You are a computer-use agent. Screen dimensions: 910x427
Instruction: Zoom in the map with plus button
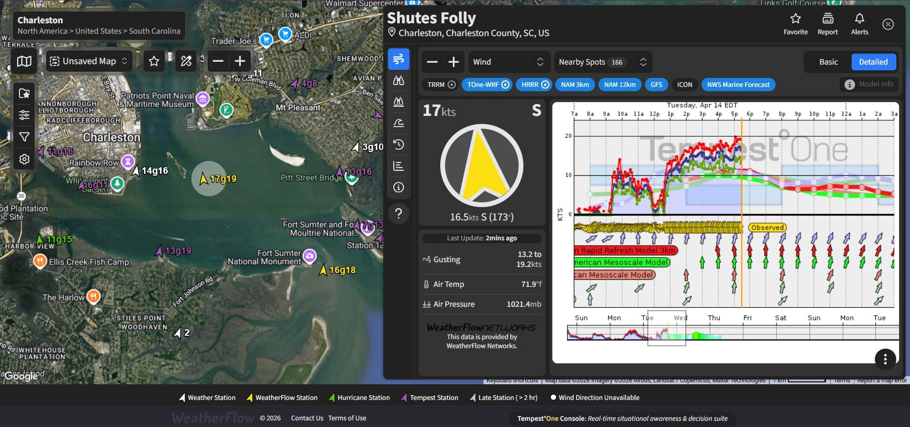click(240, 61)
